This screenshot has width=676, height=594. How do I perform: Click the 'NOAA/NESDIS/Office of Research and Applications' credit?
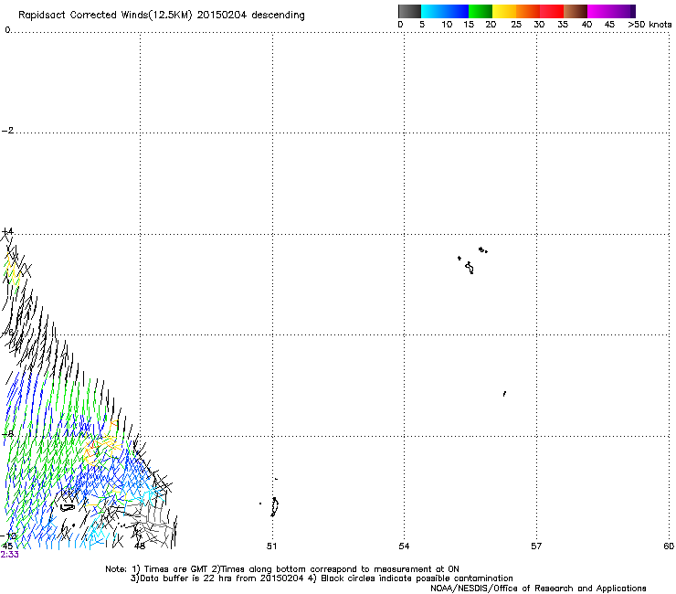[538, 589]
